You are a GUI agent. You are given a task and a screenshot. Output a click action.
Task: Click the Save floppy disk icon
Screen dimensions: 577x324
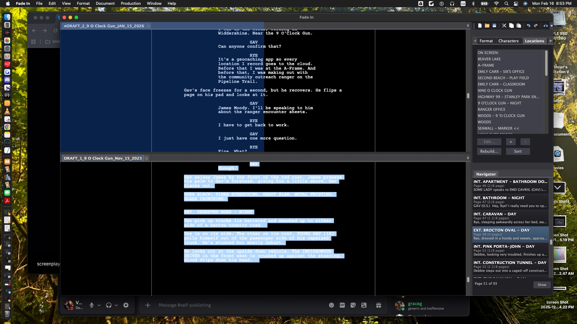494,26
